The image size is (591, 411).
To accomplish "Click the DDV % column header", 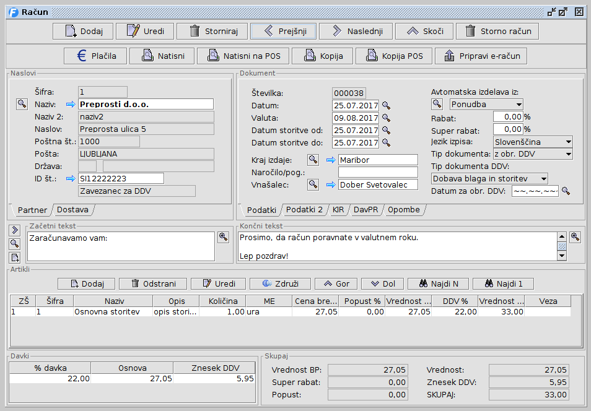I will (x=455, y=301).
